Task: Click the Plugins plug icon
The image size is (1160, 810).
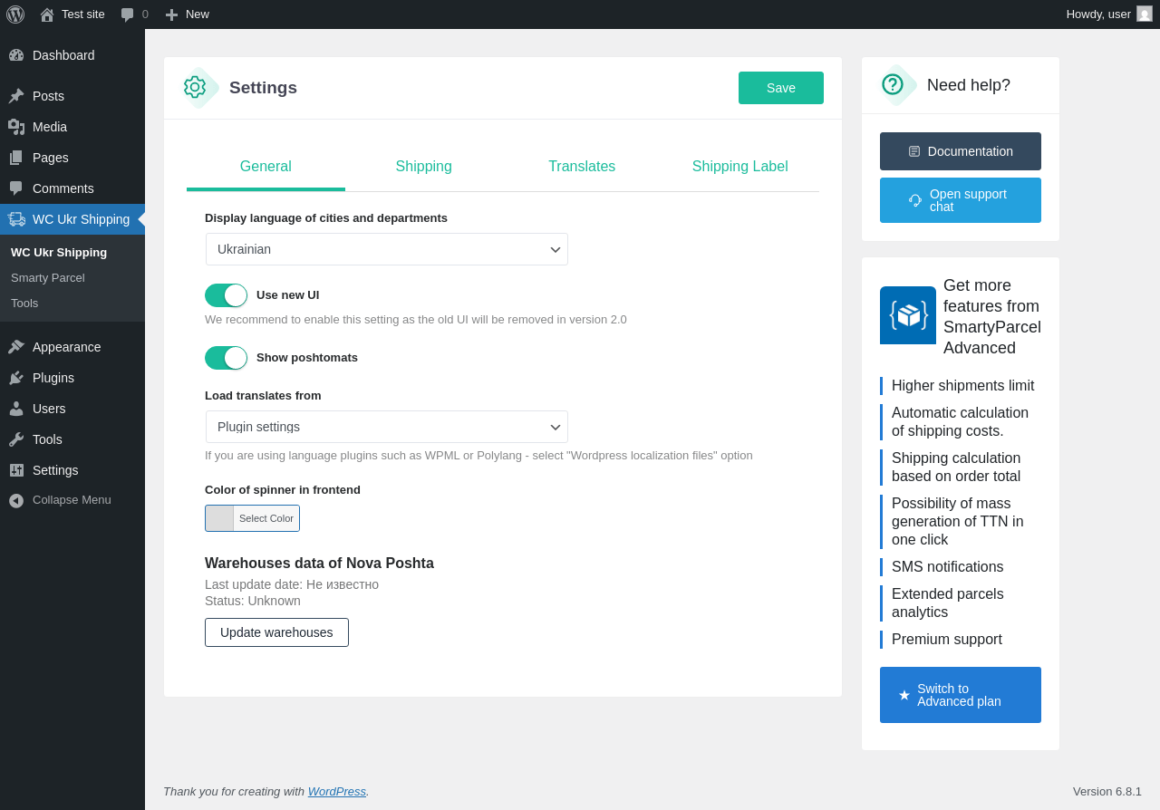Action: [x=16, y=378]
